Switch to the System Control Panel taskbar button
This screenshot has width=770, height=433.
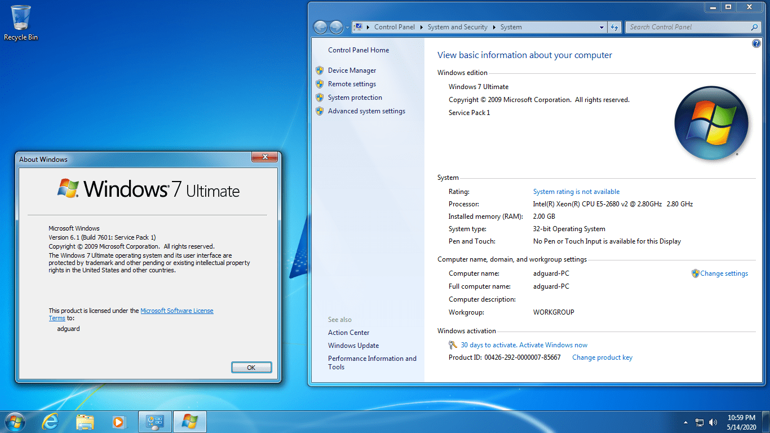[x=154, y=422]
